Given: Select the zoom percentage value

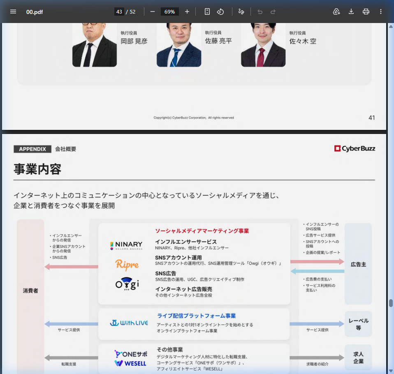Looking at the screenshot, I should (x=169, y=12).
